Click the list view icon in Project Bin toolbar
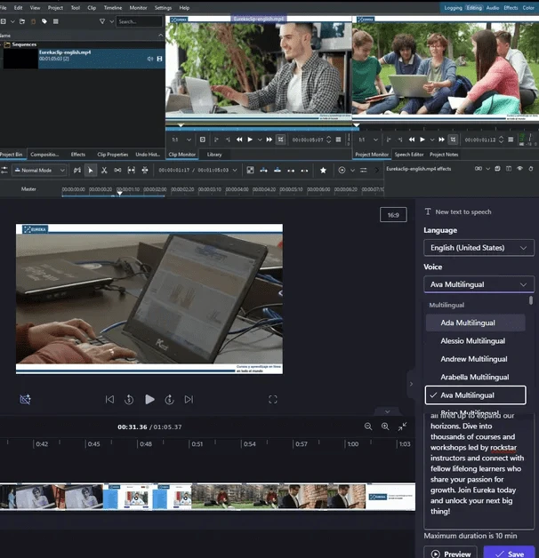Viewport: 539px width, 558px height. click(x=55, y=21)
